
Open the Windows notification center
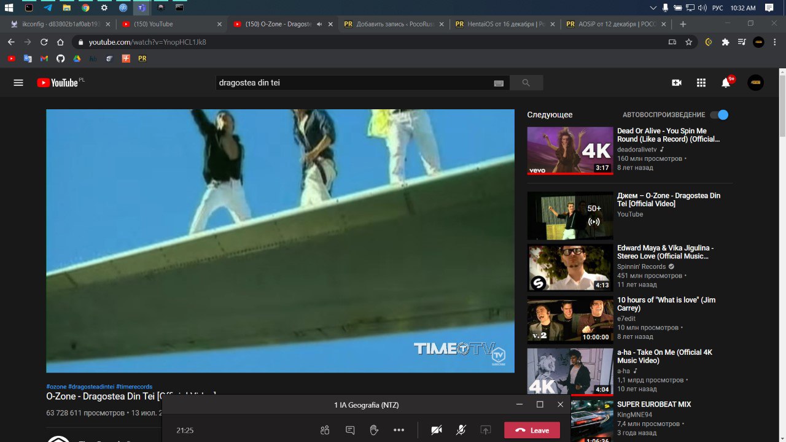pyautogui.click(x=769, y=8)
